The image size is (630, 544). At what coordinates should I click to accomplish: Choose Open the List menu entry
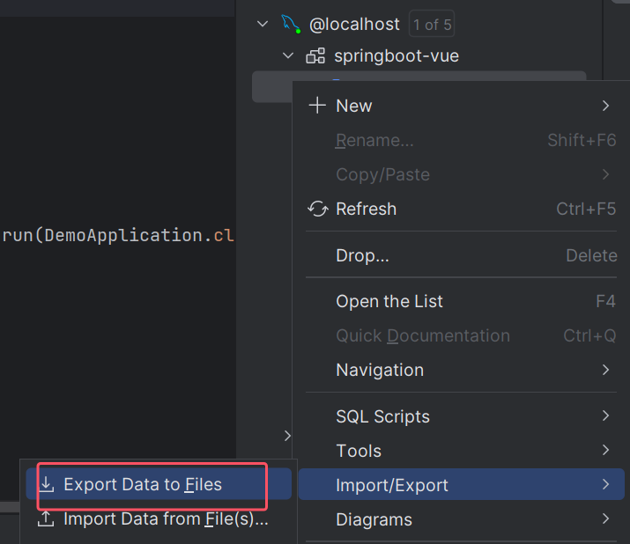[x=389, y=301]
